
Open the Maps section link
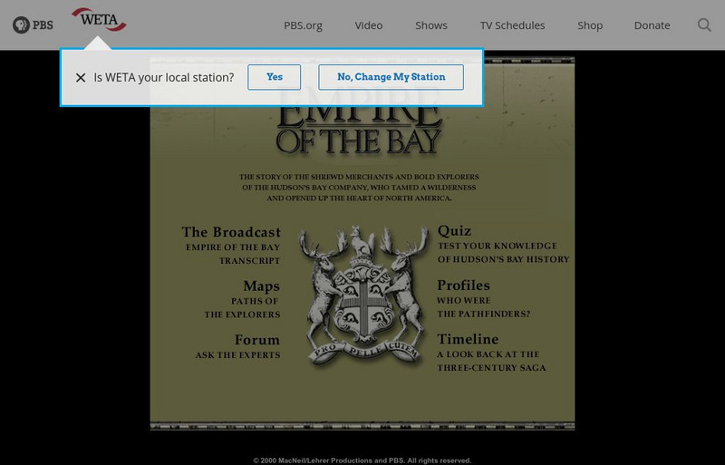pyautogui.click(x=261, y=286)
